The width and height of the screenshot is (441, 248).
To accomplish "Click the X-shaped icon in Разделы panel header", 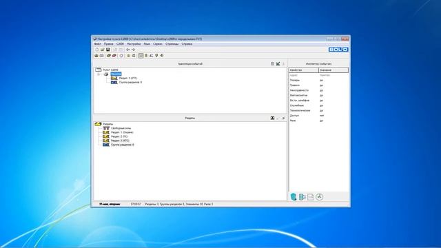I will click(x=283, y=118).
